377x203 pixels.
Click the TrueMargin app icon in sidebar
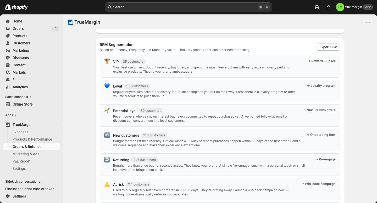8,125
